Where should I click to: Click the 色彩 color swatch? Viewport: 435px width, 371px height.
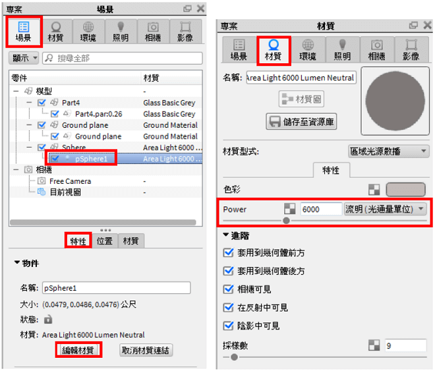[405, 190]
